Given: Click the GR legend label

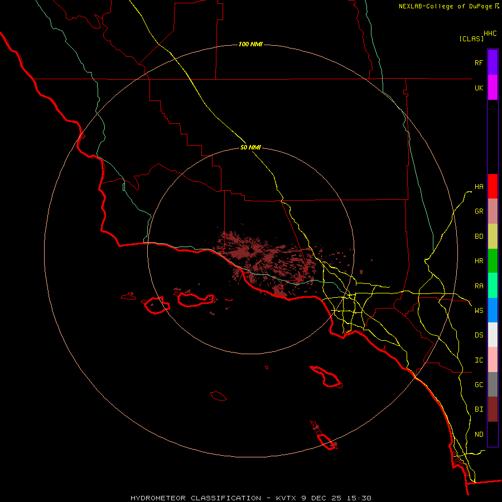Looking at the screenshot, I should click(479, 211).
